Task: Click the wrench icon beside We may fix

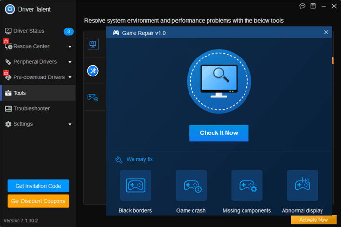Action: coord(119,160)
